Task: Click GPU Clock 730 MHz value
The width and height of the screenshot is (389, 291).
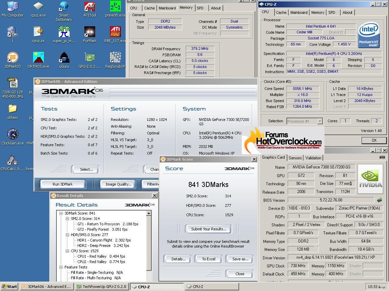Action: [298, 266]
